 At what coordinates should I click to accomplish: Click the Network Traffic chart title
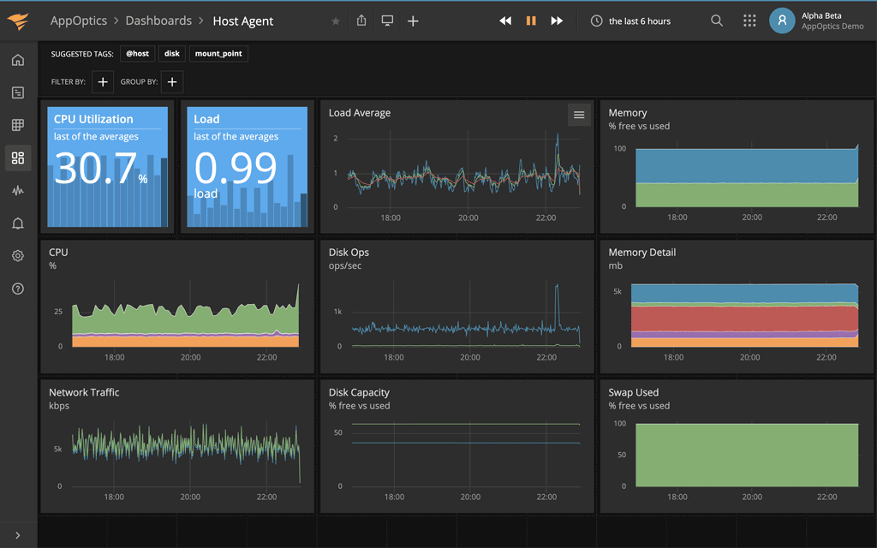tap(84, 392)
